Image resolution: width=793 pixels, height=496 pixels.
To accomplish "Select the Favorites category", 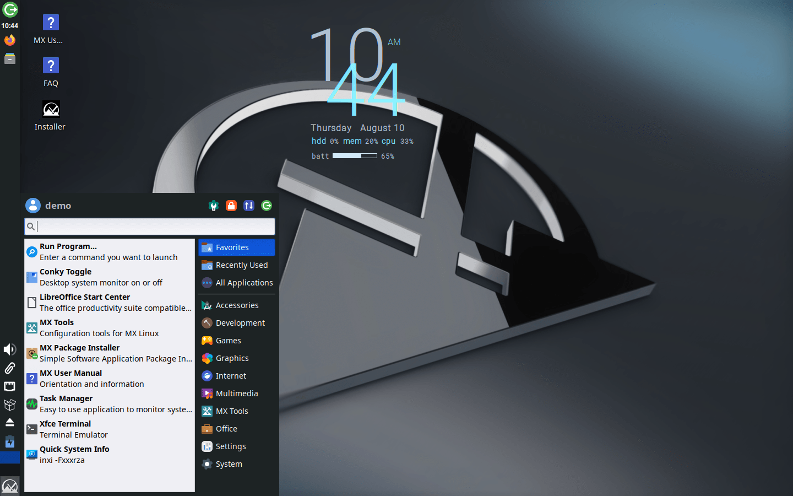I will [x=237, y=247].
